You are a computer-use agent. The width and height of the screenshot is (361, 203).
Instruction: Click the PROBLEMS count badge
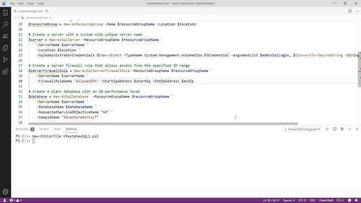coord(33,129)
